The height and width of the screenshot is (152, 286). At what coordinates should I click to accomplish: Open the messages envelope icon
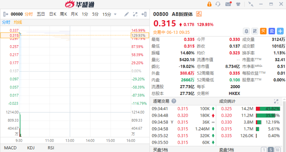[x=228, y=4]
